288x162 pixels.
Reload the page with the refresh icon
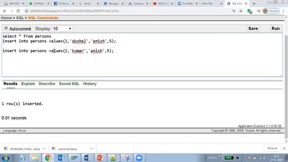18,11
